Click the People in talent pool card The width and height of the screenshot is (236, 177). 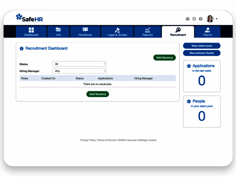tap(202, 111)
